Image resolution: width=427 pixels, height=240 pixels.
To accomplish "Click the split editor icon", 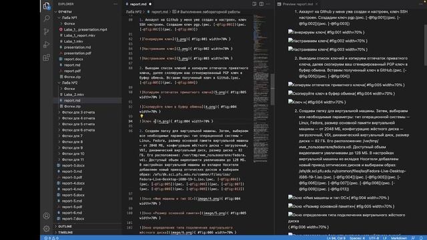I will (x=262, y=4).
